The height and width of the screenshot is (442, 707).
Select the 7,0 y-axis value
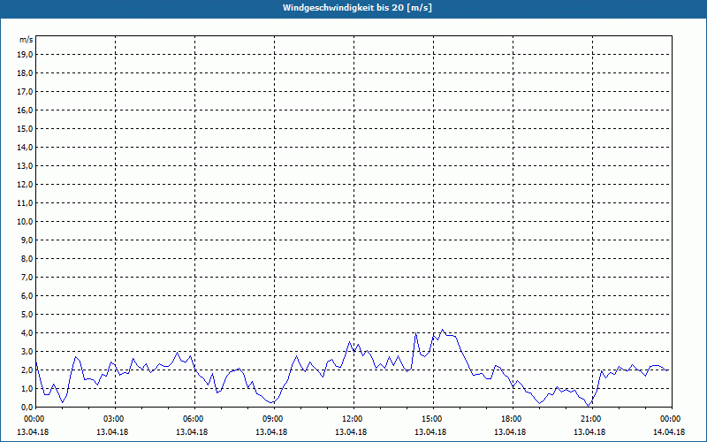(x=27, y=277)
